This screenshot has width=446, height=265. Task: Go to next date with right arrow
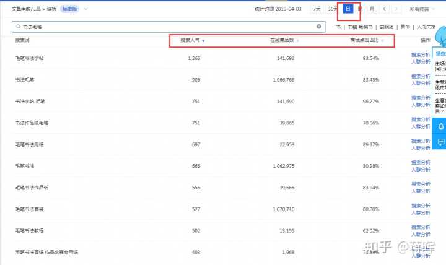click(x=396, y=9)
